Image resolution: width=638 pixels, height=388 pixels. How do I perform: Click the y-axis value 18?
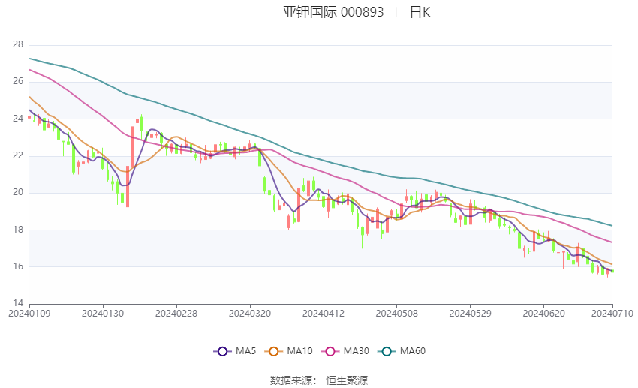(18, 230)
